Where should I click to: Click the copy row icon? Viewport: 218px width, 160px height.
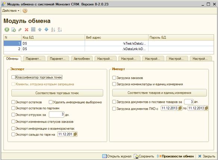[x=13, y=29]
